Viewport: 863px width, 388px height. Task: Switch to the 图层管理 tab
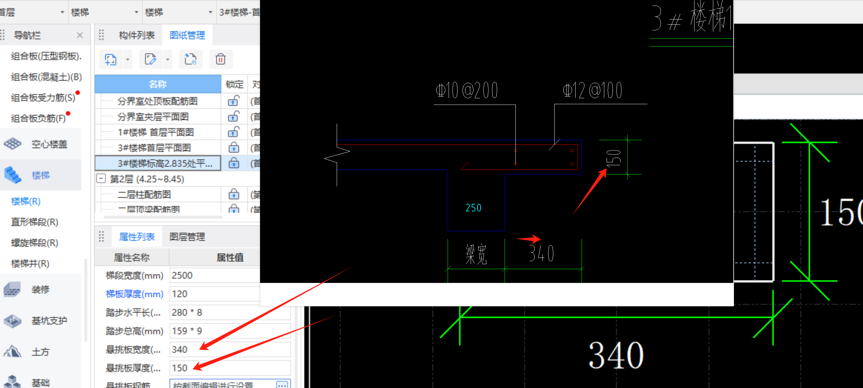tap(187, 237)
